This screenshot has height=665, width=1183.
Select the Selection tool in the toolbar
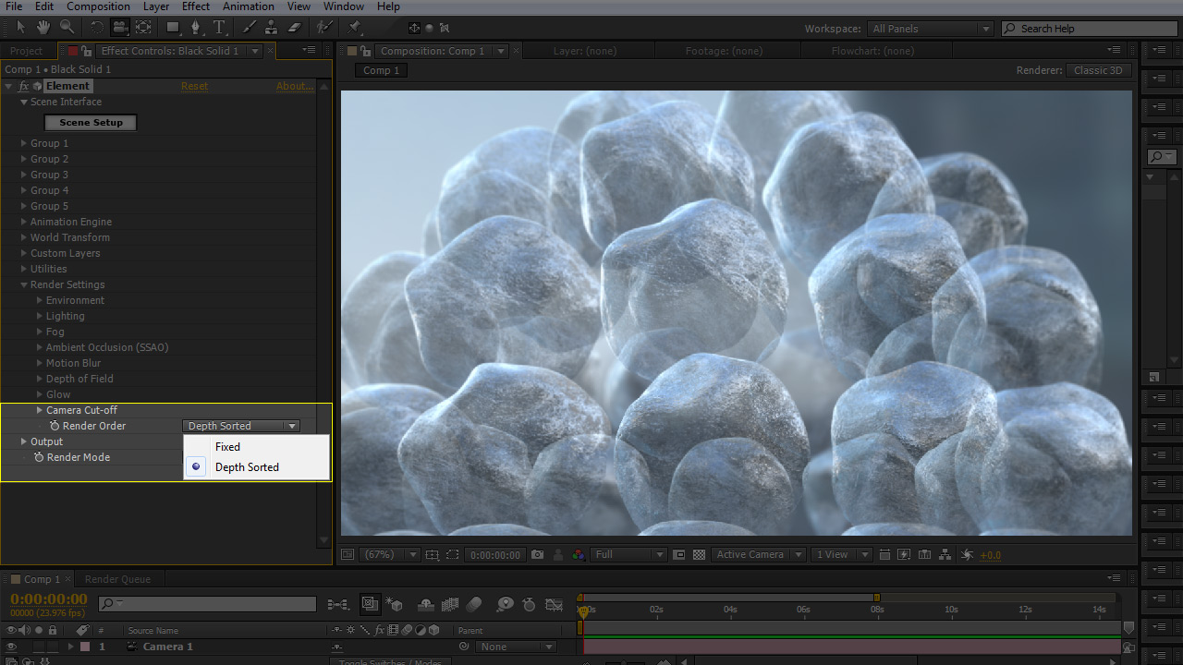tap(21, 28)
